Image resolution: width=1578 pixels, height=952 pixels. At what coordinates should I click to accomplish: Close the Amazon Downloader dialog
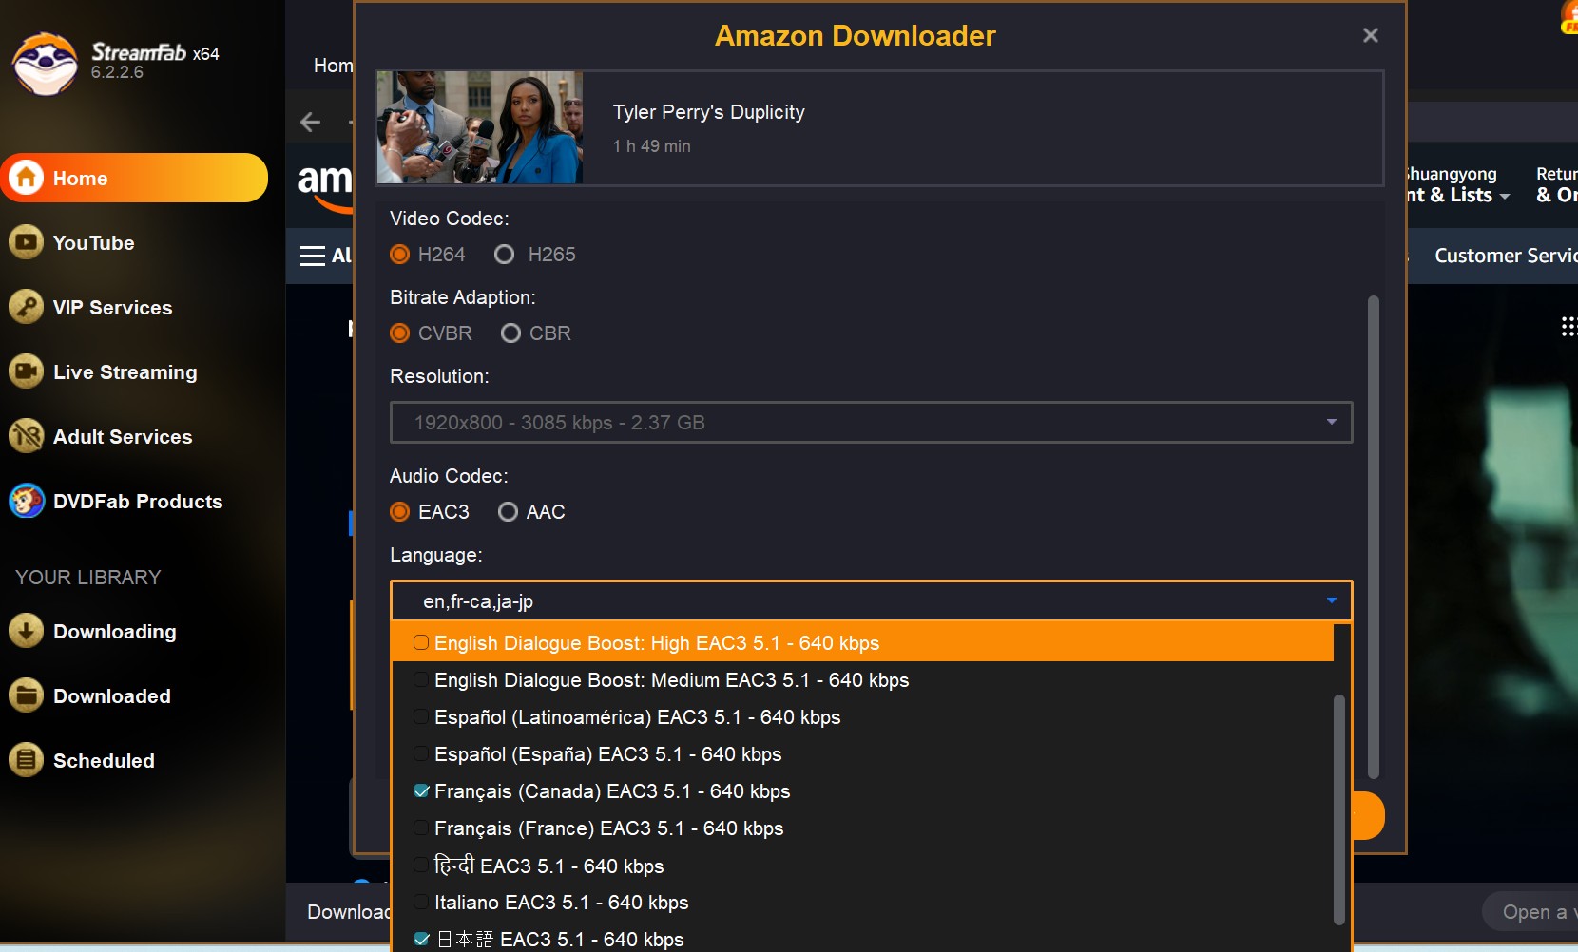(1370, 35)
